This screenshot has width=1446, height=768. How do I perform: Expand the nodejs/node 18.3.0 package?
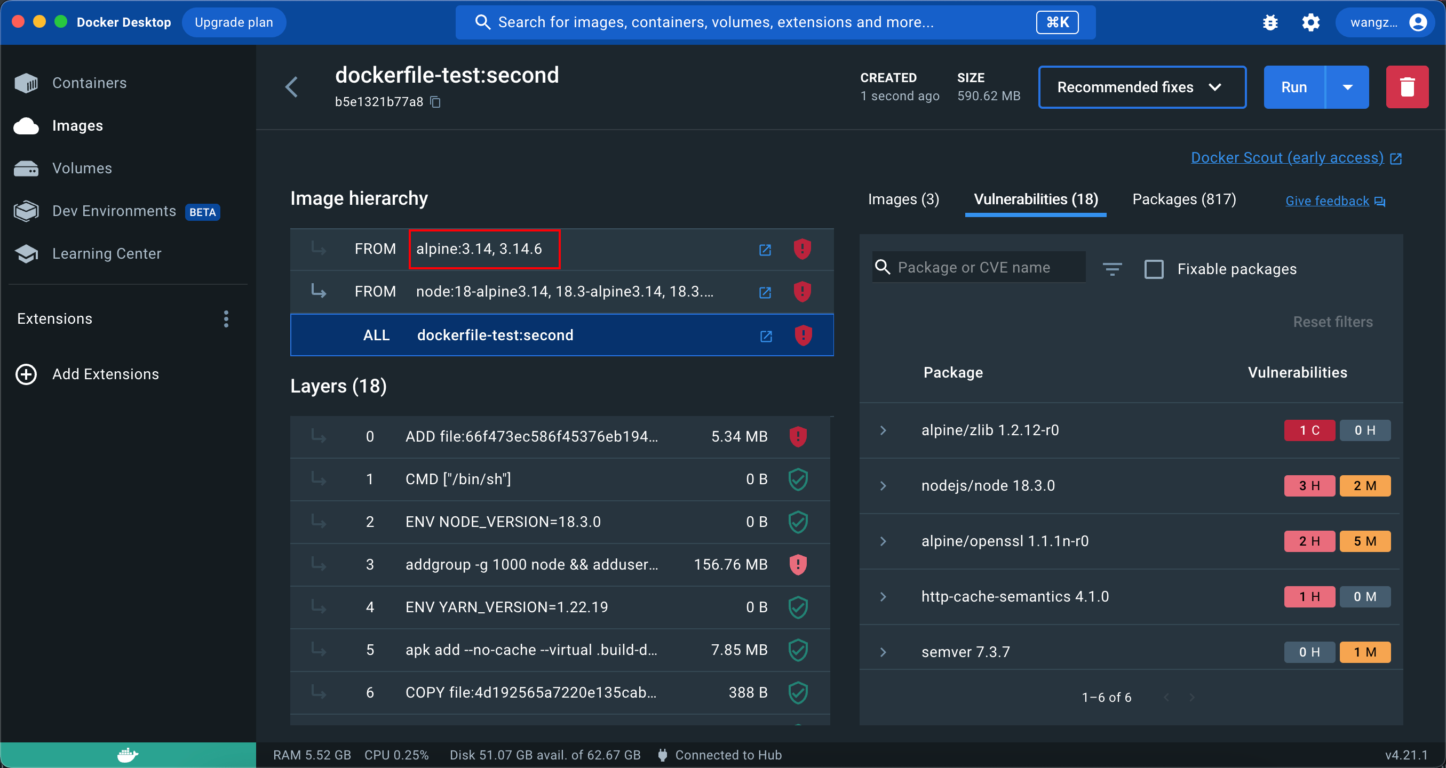click(x=883, y=486)
